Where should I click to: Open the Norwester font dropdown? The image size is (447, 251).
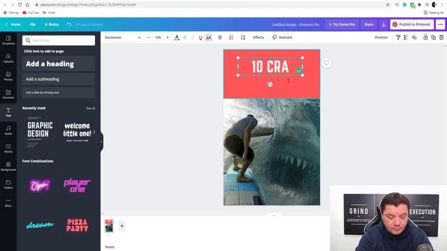123,38
